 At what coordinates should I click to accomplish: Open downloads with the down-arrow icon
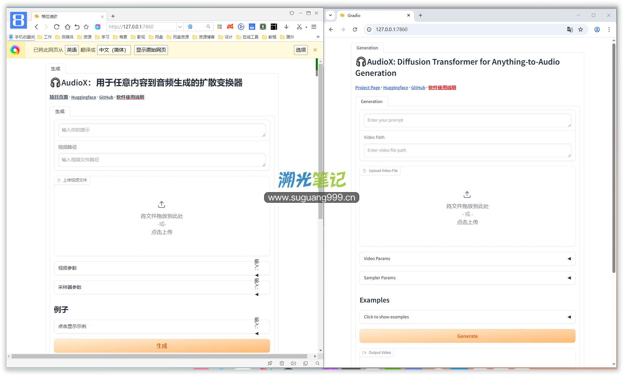[x=286, y=27]
